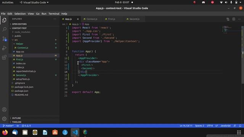Open editor More Actions ellipsis
Viewport: 244px width, 137px height.
tap(239, 19)
